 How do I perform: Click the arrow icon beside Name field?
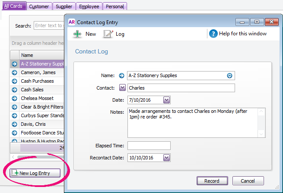tap(121, 76)
